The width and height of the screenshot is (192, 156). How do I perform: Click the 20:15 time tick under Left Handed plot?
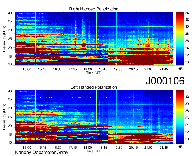click(133, 148)
